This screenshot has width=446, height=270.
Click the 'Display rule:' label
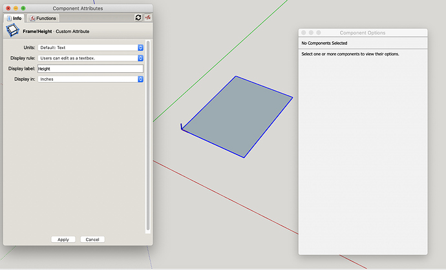(23, 58)
